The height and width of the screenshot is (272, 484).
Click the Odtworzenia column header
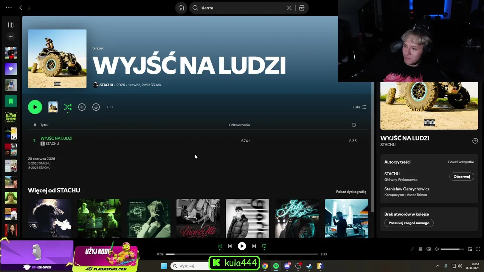pos(239,125)
